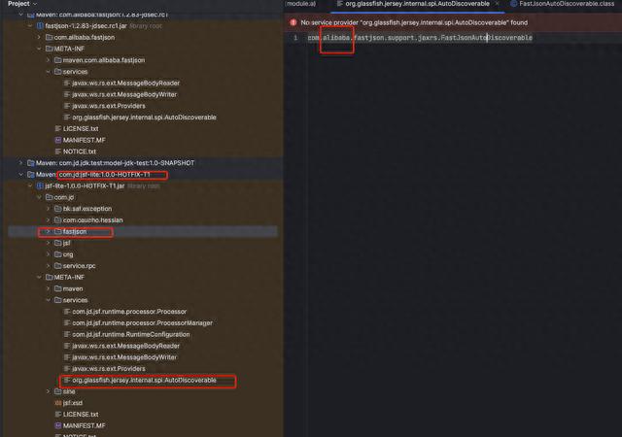Open the FastJsonAutoDiscoverable.class editor tab
This screenshot has width=622, height=437.
(567, 4)
